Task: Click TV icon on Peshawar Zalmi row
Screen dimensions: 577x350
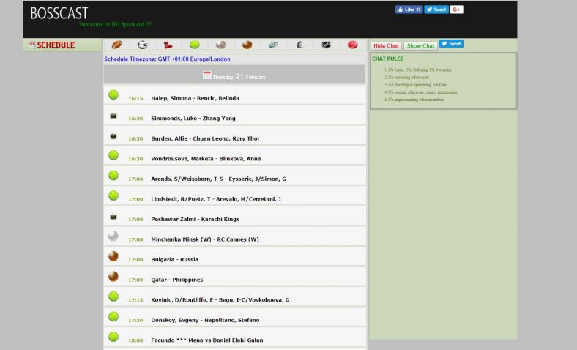Action: coord(113,217)
